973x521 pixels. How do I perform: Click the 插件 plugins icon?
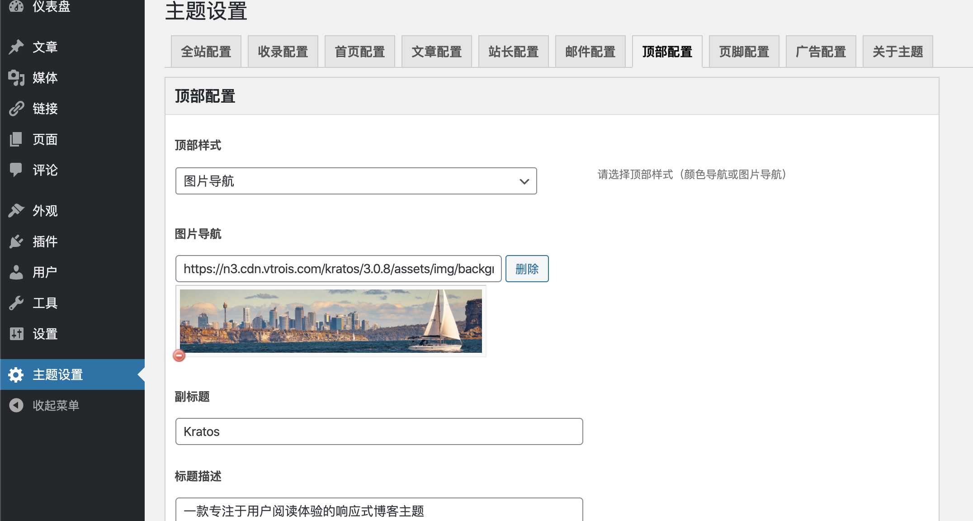[x=17, y=242]
